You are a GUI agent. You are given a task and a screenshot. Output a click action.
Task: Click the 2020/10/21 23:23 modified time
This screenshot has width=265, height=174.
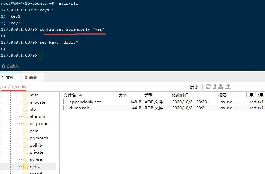[x=189, y=102]
